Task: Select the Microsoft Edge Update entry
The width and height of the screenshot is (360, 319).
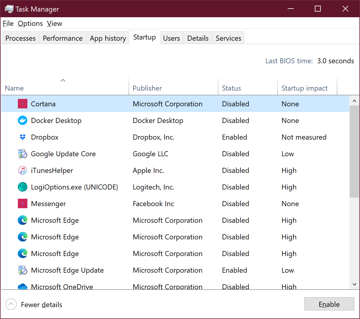Action: pos(68,270)
